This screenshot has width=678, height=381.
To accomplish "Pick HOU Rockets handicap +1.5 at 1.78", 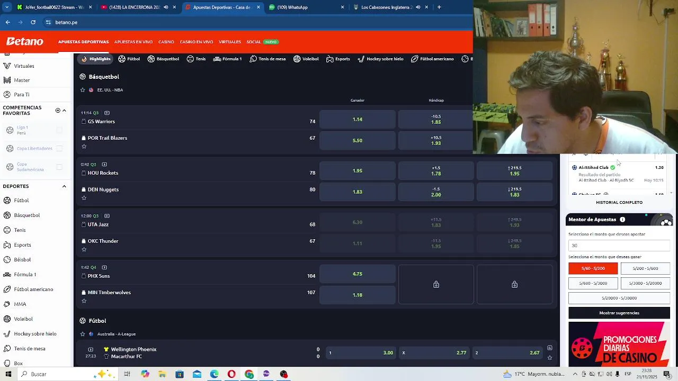I will click(436, 170).
